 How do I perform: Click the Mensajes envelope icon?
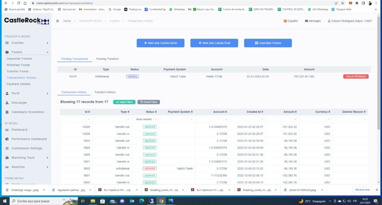[306, 21]
